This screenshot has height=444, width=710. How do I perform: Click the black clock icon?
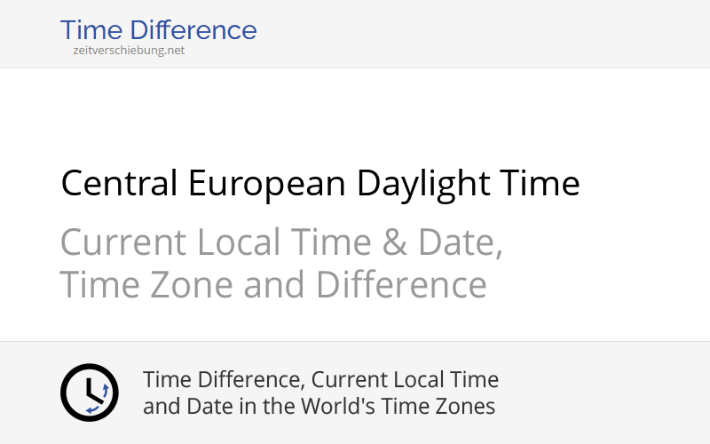[89, 392]
